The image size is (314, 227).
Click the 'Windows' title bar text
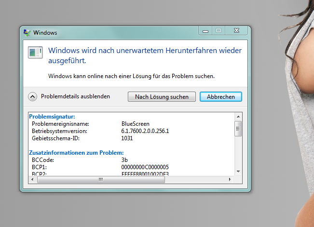(x=45, y=33)
